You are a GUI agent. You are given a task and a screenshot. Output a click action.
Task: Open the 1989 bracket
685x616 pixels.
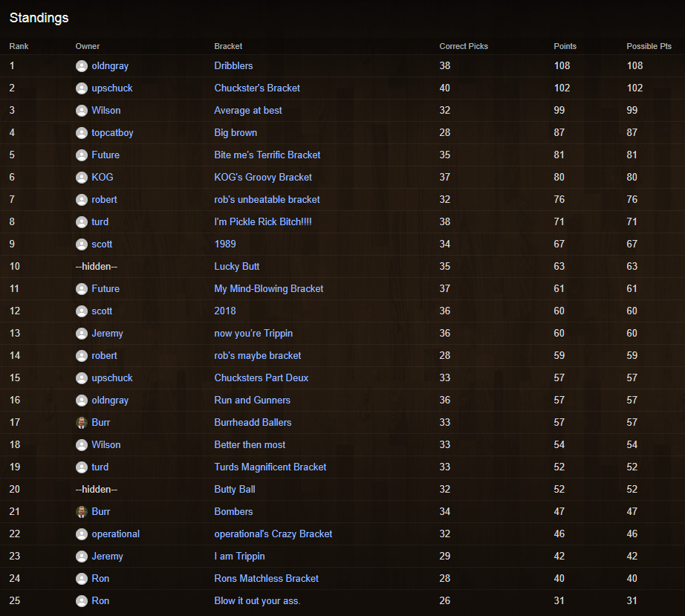click(x=225, y=244)
